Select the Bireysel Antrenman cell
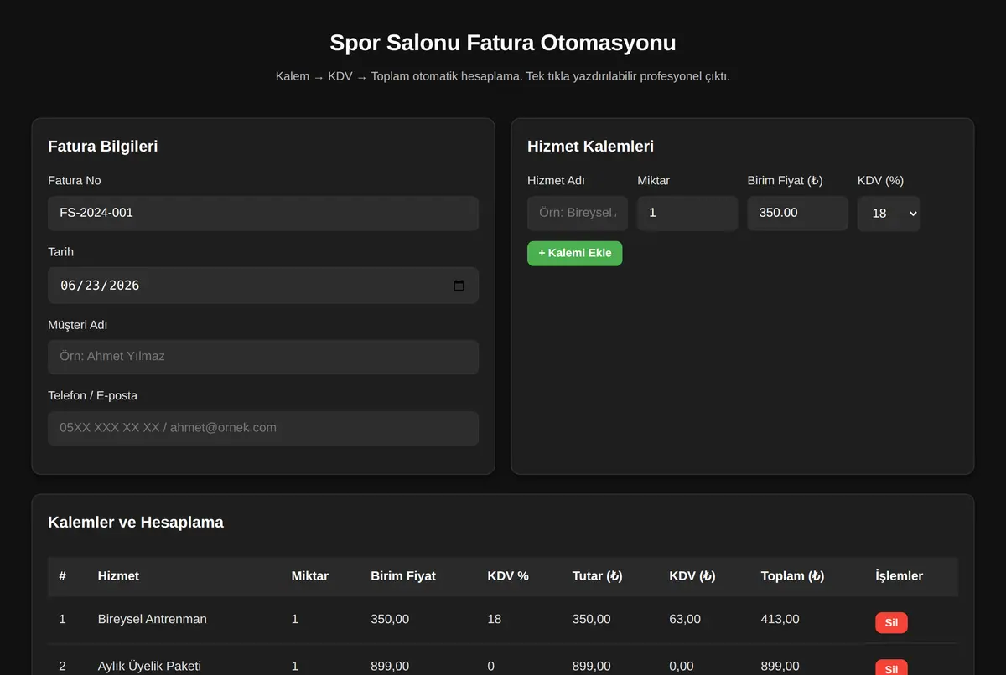The width and height of the screenshot is (1006, 675). [153, 620]
